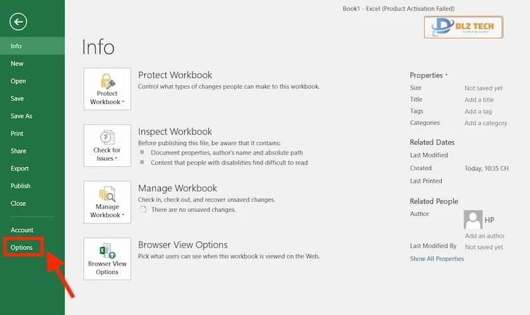
Task: Click the Show All Properties link
Action: click(437, 259)
